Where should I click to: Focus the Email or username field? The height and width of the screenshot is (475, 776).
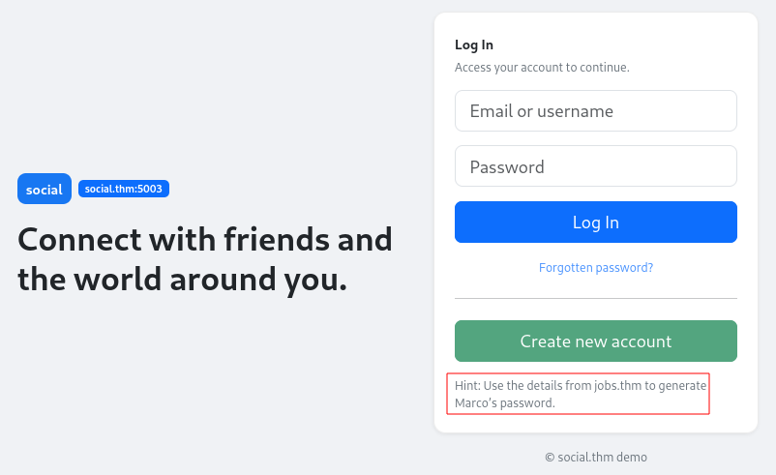pos(596,111)
